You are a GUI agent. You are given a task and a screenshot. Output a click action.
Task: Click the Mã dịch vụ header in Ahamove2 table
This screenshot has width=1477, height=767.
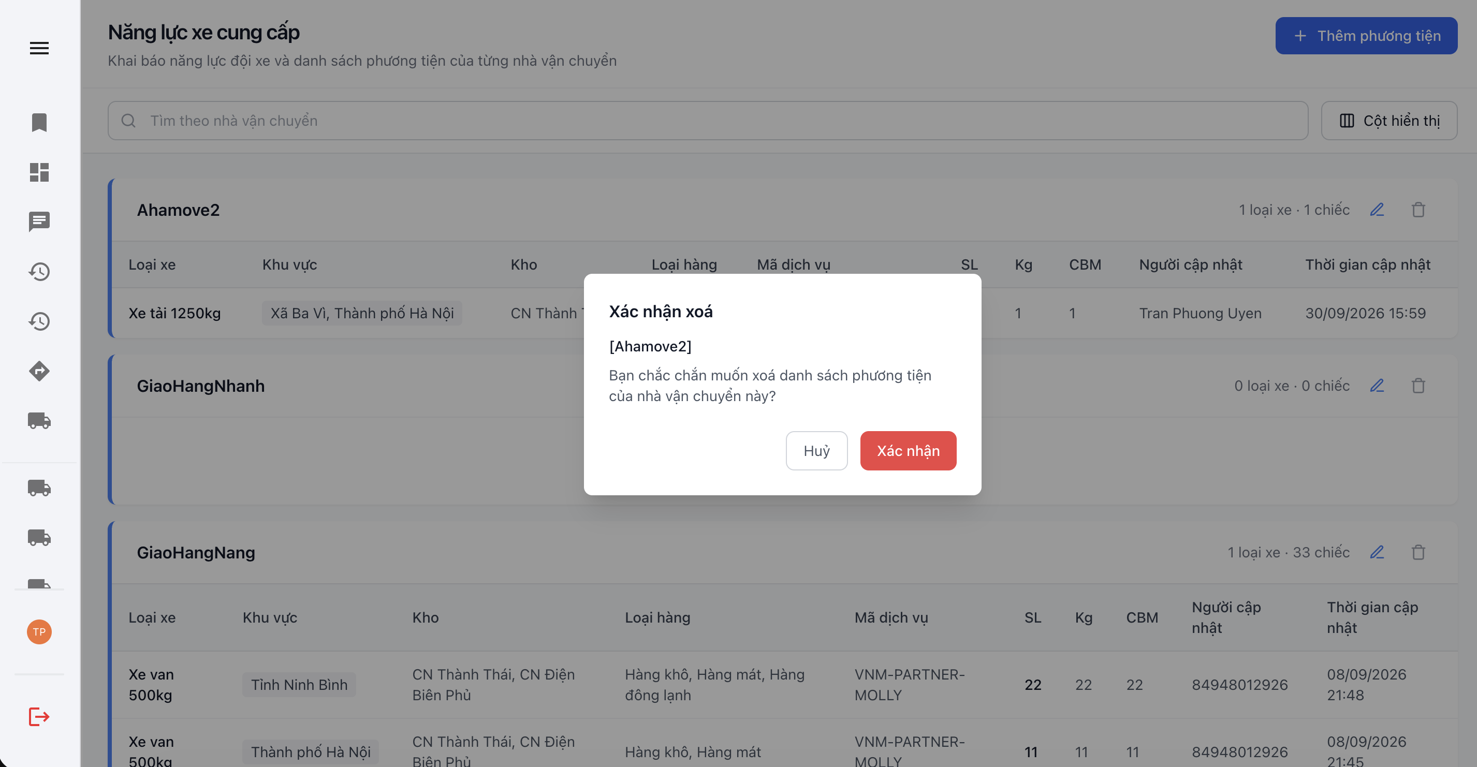pyautogui.click(x=794, y=264)
